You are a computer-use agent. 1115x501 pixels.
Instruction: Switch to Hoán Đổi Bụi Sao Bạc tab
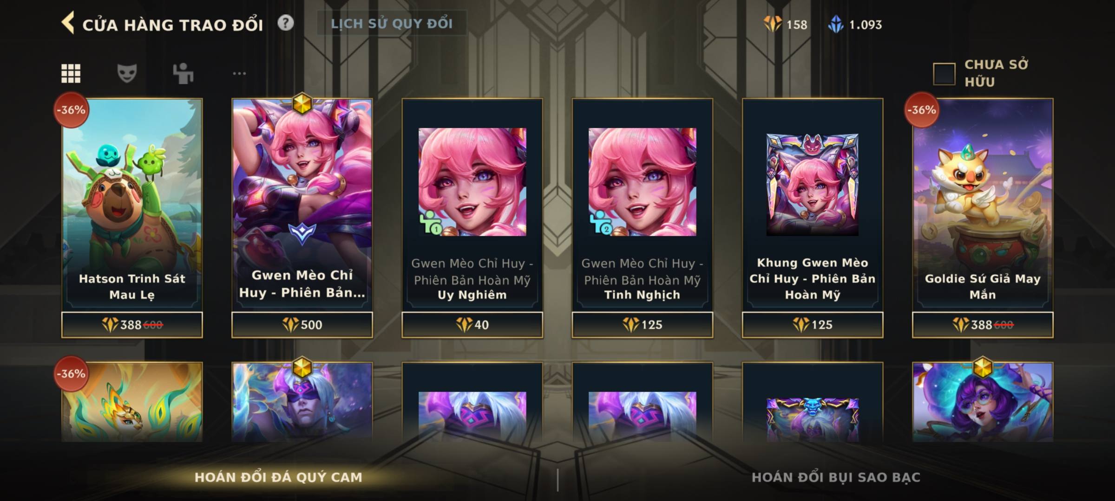pos(836,477)
